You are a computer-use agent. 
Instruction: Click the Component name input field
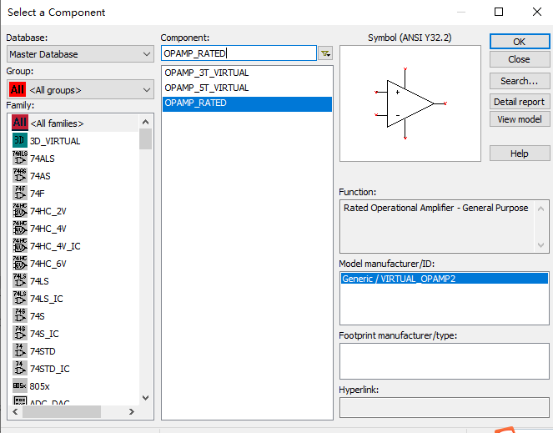point(239,53)
